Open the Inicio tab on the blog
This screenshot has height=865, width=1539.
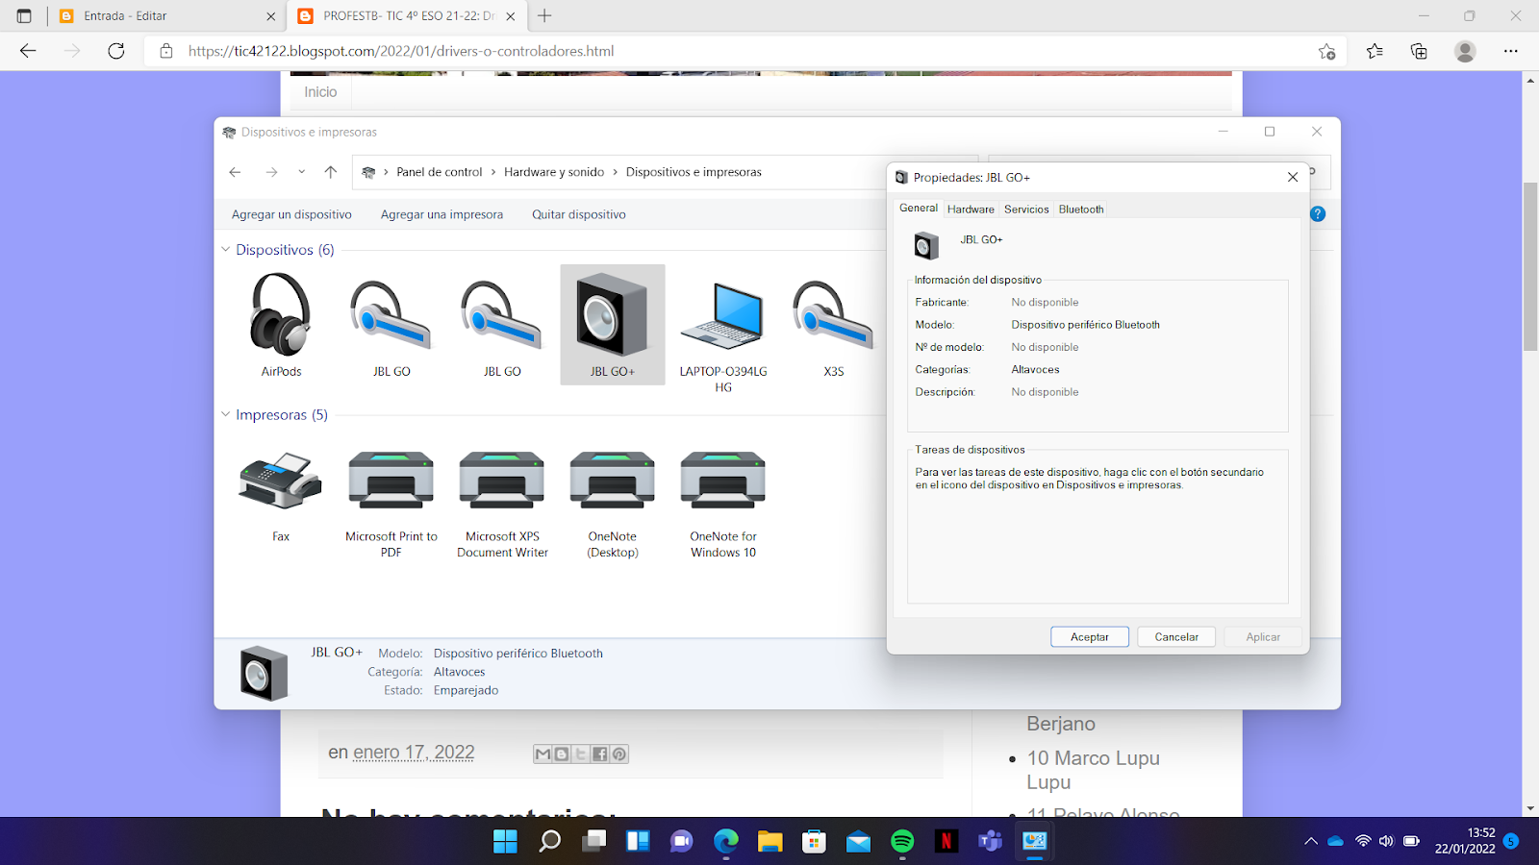click(x=320, y=92)
